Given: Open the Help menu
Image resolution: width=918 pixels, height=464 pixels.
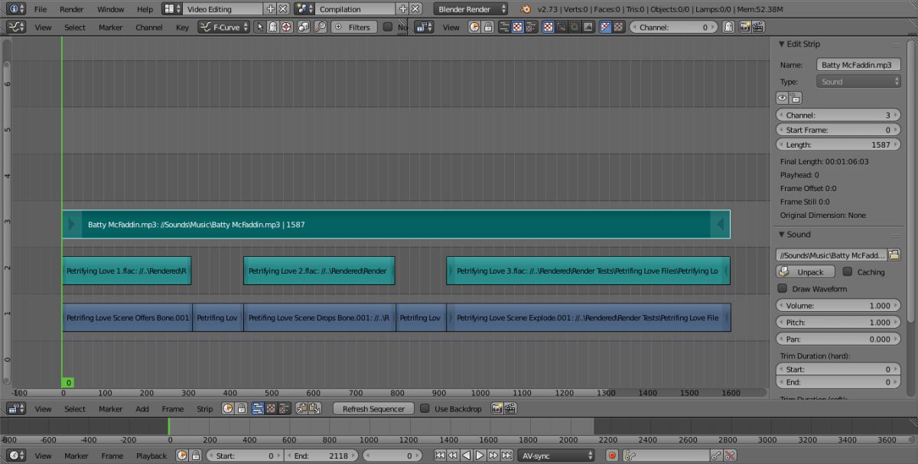Looking at the screenshot, I should pos(145,9).
